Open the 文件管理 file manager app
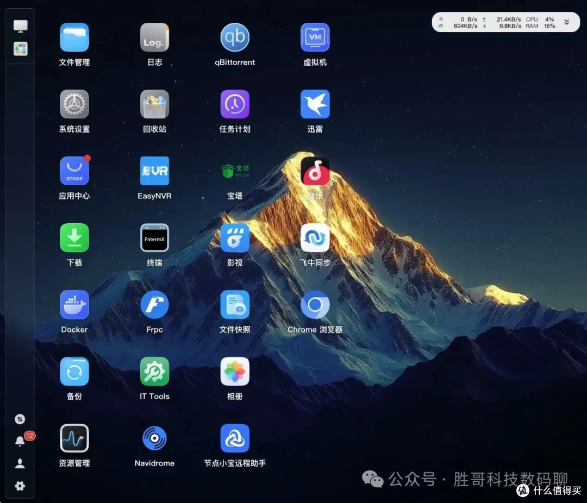 click(x=74, y=37)
